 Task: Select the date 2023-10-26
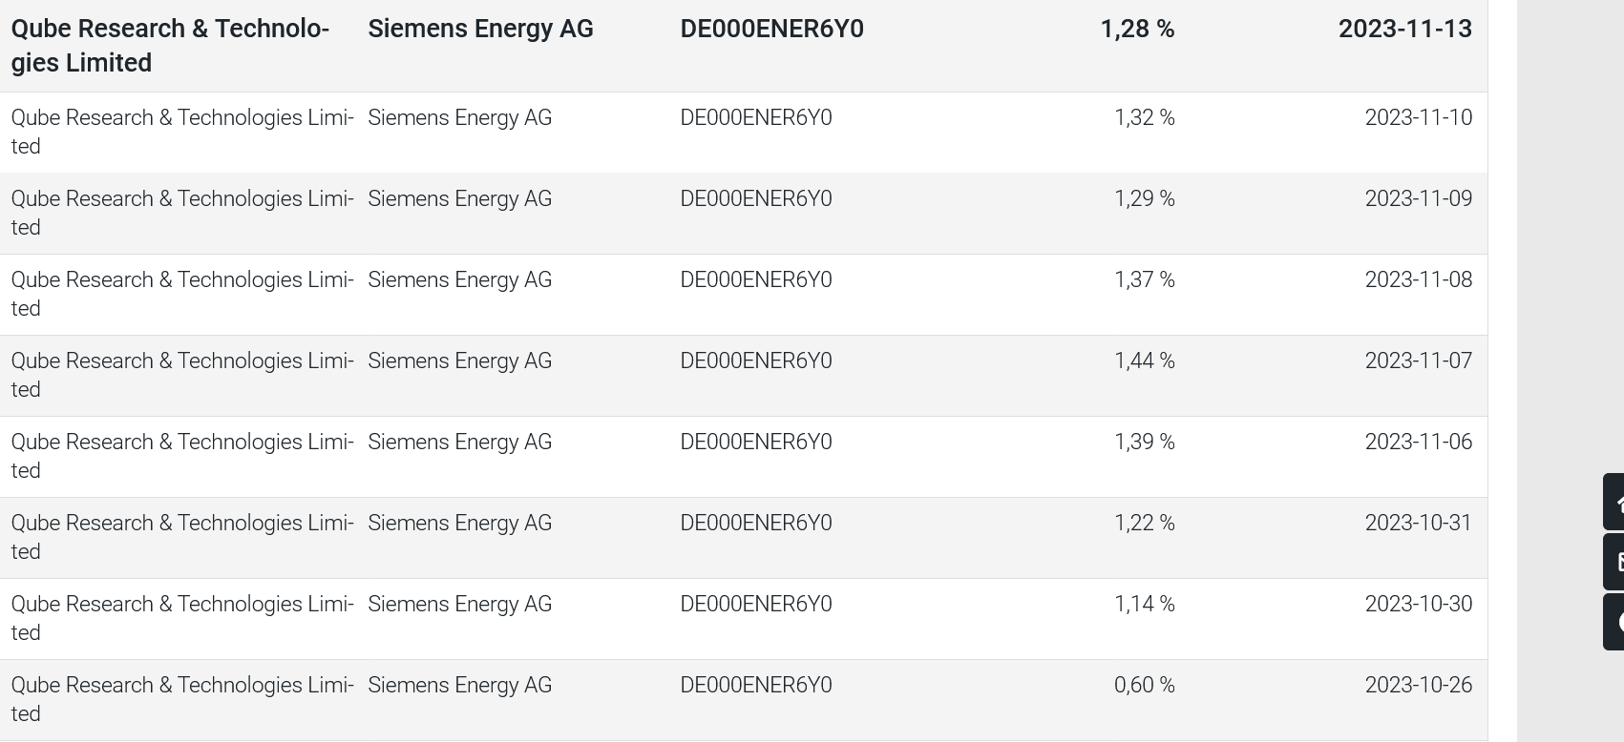click(x=1418, y=686)
